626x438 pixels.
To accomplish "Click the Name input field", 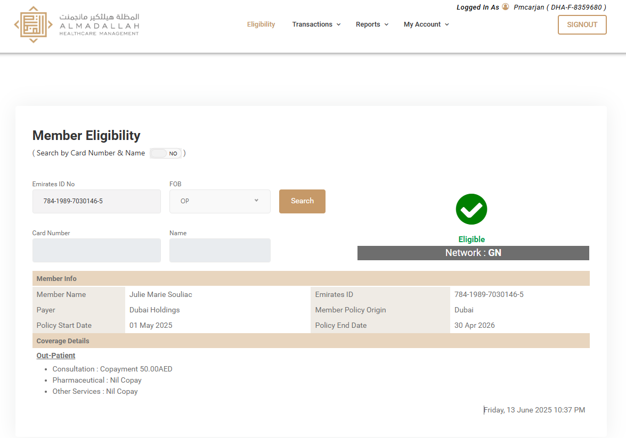I will (219, 250).
